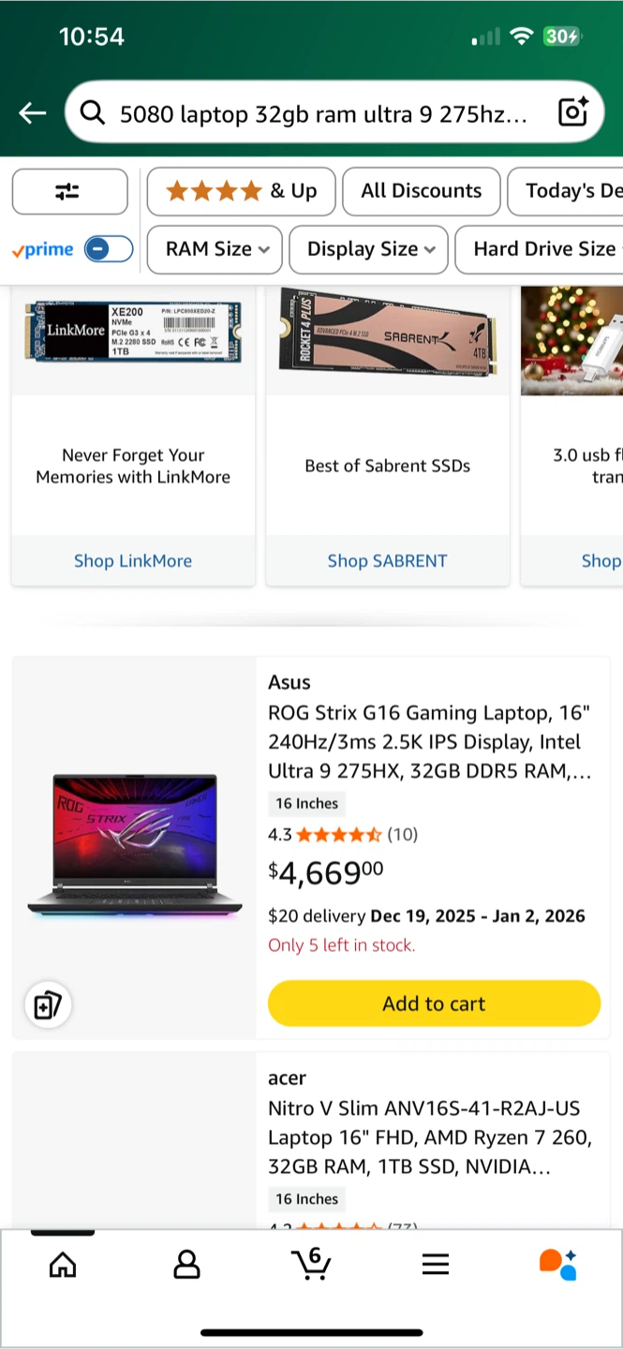This screenshot has height=1349, width=623.
Task: Apply the All Discounts filter
Action: [x=421, y=191]
